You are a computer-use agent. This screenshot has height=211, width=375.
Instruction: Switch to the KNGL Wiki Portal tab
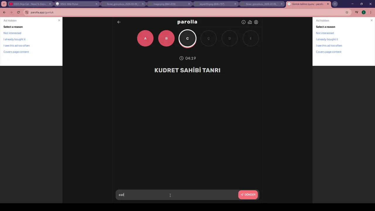pyautogui.click(x=76, y=4)
